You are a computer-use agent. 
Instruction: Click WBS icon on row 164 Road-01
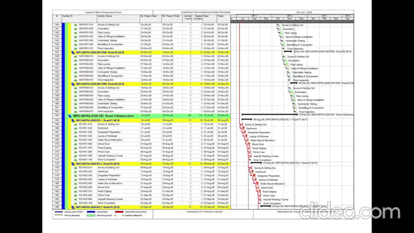[x=73, y=120]
